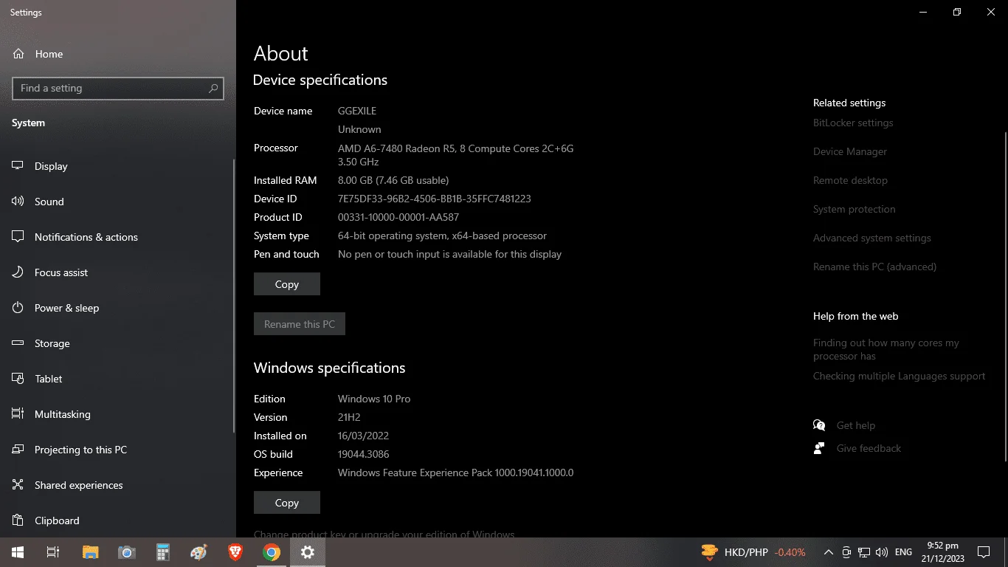The height and width of the screenshot is (567, 1008).
Task: Show hidden tray icons chevron
Action: (829, 552)
